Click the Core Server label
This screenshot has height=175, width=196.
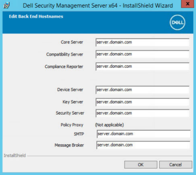(72, 42)
